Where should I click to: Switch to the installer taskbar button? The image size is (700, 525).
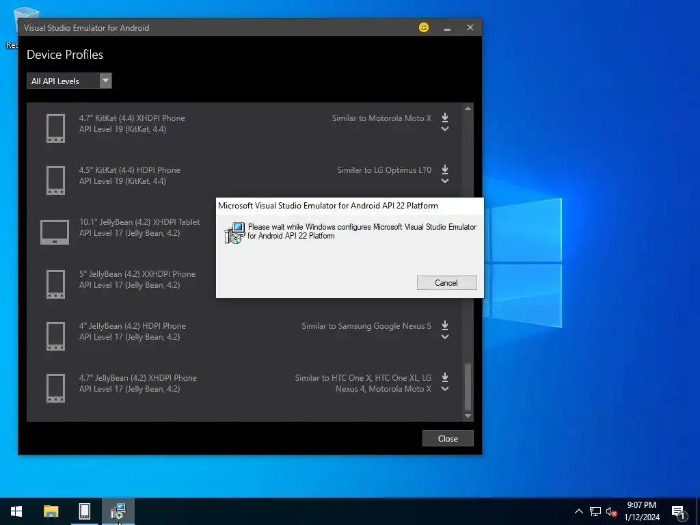(x=118, y=511)
